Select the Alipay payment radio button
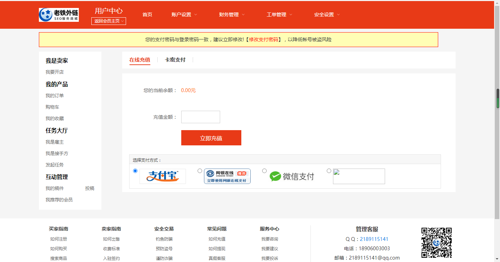Screen dimensions: 500x262 point(135,171)
